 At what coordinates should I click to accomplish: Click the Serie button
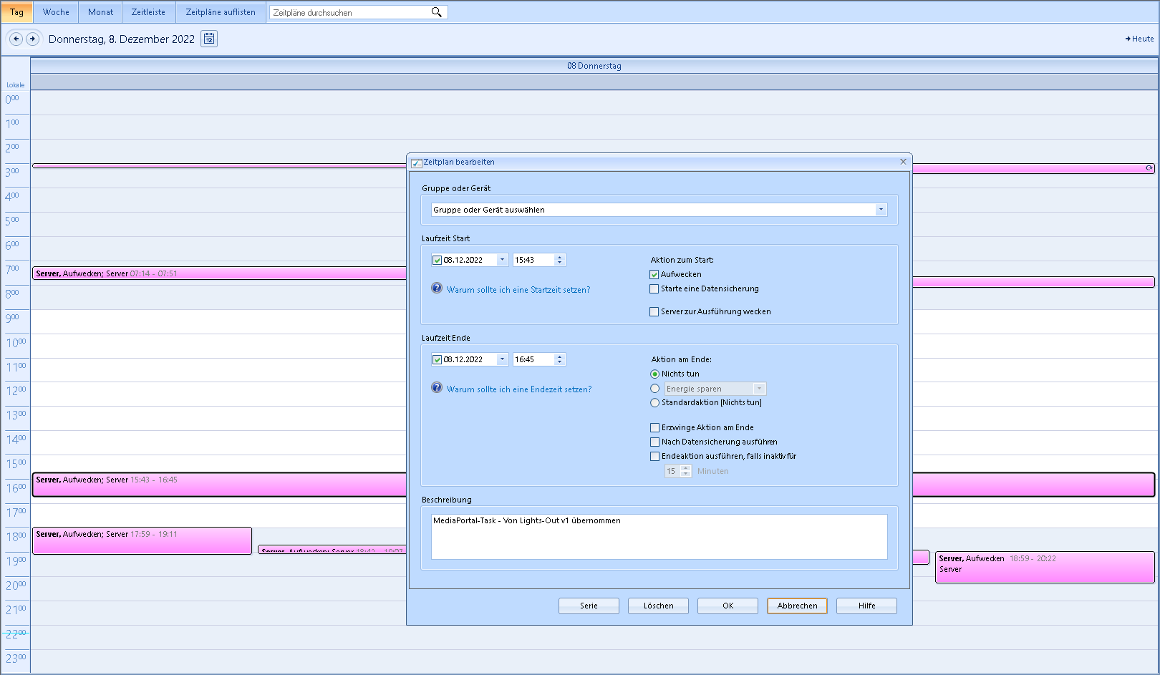pyautogui.click(x=589, y=606)
